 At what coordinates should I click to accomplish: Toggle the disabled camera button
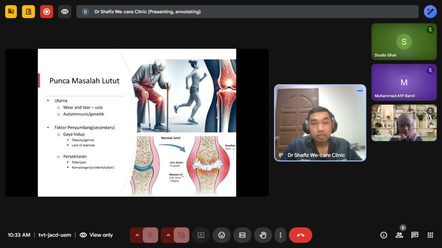181,235
